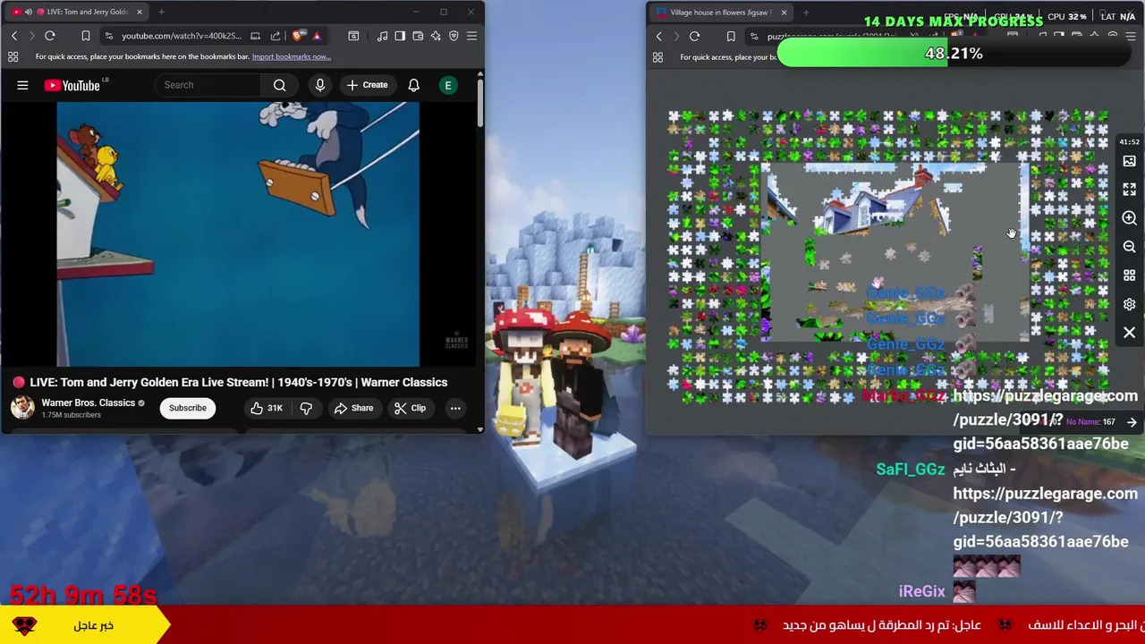
Task: Open YouTube hamburger guide menu
Action: (22, 85)
